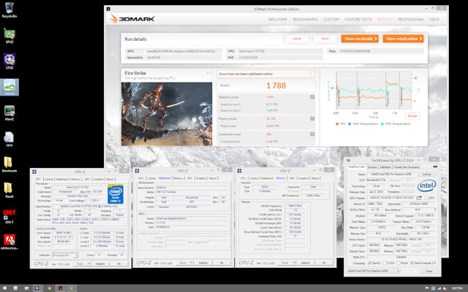Expand the Physics score section

click(x=312, y=118)
